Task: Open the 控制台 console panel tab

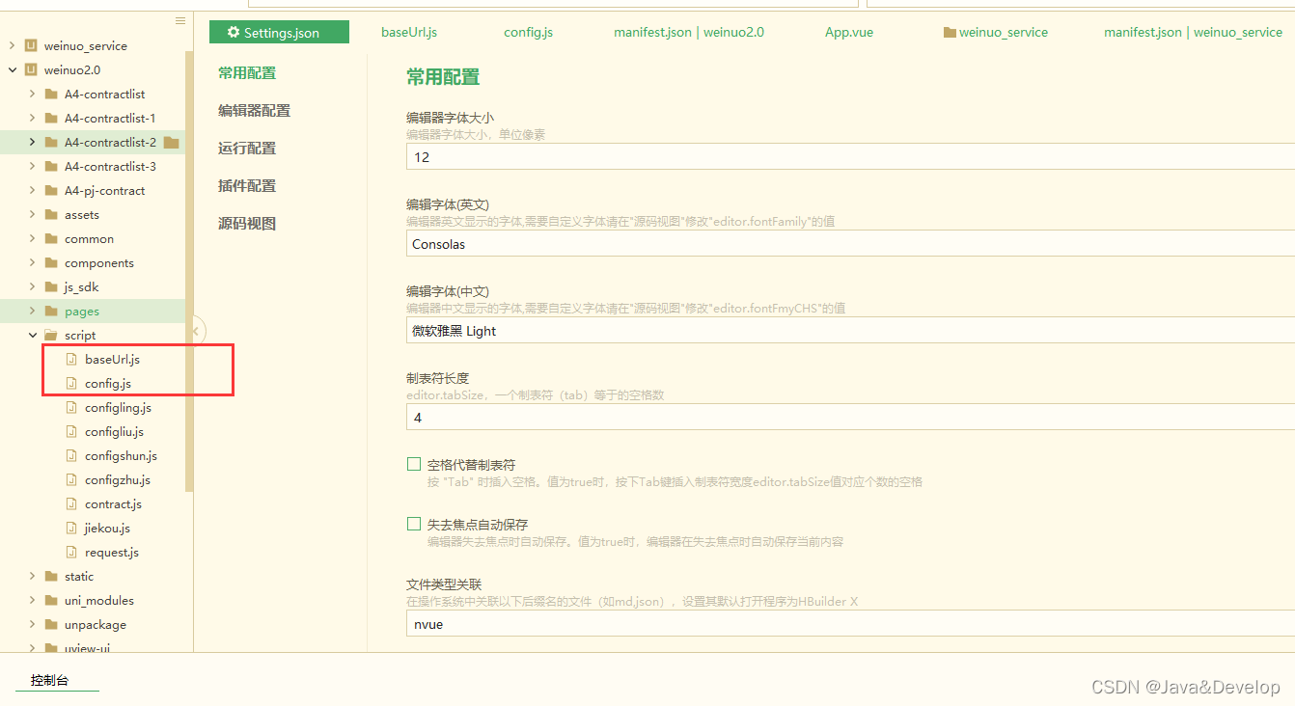Action: click(x=49, y=680)
